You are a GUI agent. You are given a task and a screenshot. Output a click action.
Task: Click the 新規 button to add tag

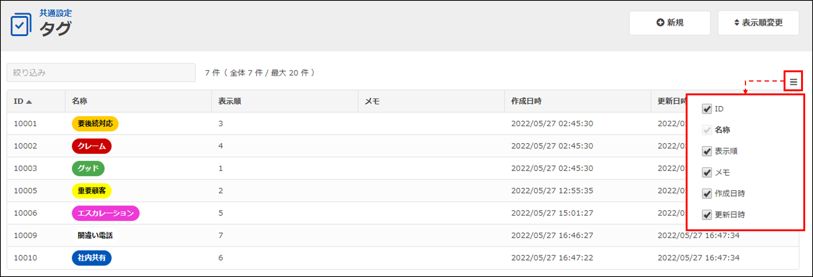[x=670, y=23]
